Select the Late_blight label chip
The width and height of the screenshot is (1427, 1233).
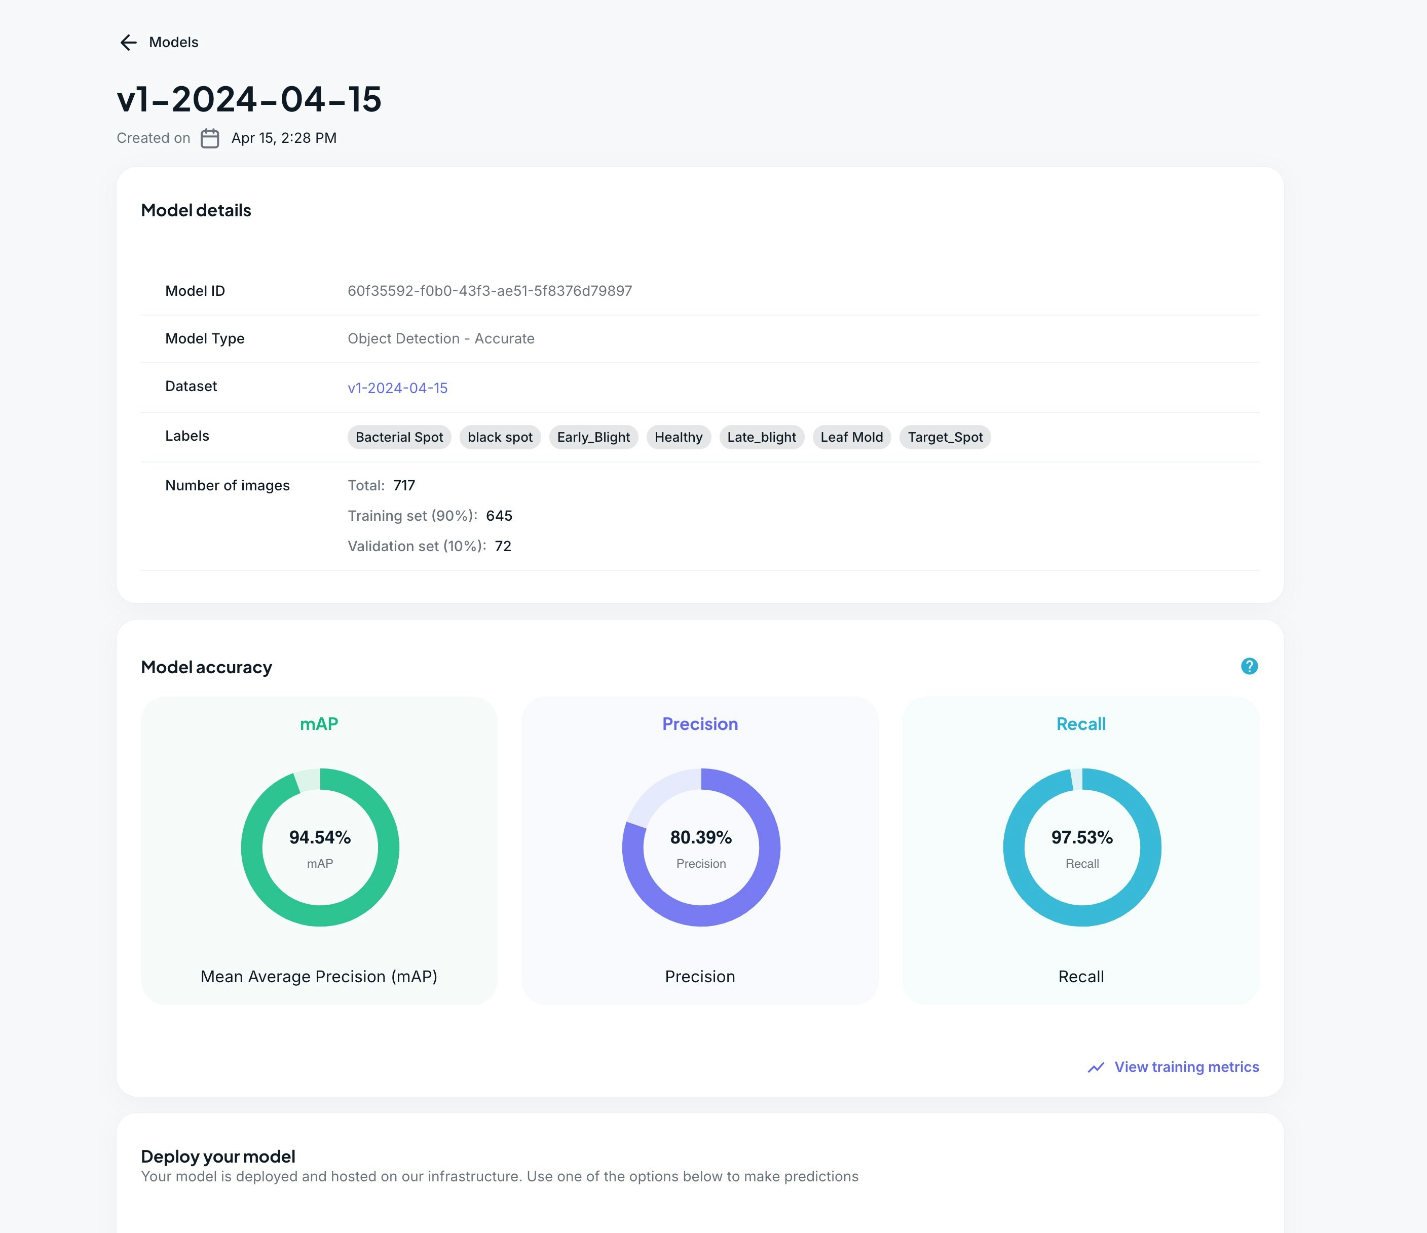(761, 437)
